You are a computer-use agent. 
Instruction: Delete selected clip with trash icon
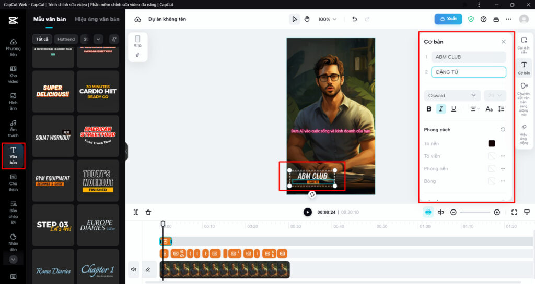pyautogui.click(x=148, y=212)
